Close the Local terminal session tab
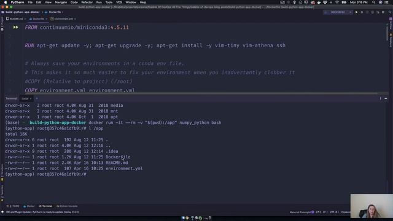 (31, 98)
